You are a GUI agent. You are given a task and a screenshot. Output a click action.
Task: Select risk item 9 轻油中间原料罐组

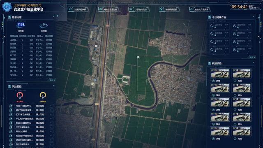[x=31, y=140]
